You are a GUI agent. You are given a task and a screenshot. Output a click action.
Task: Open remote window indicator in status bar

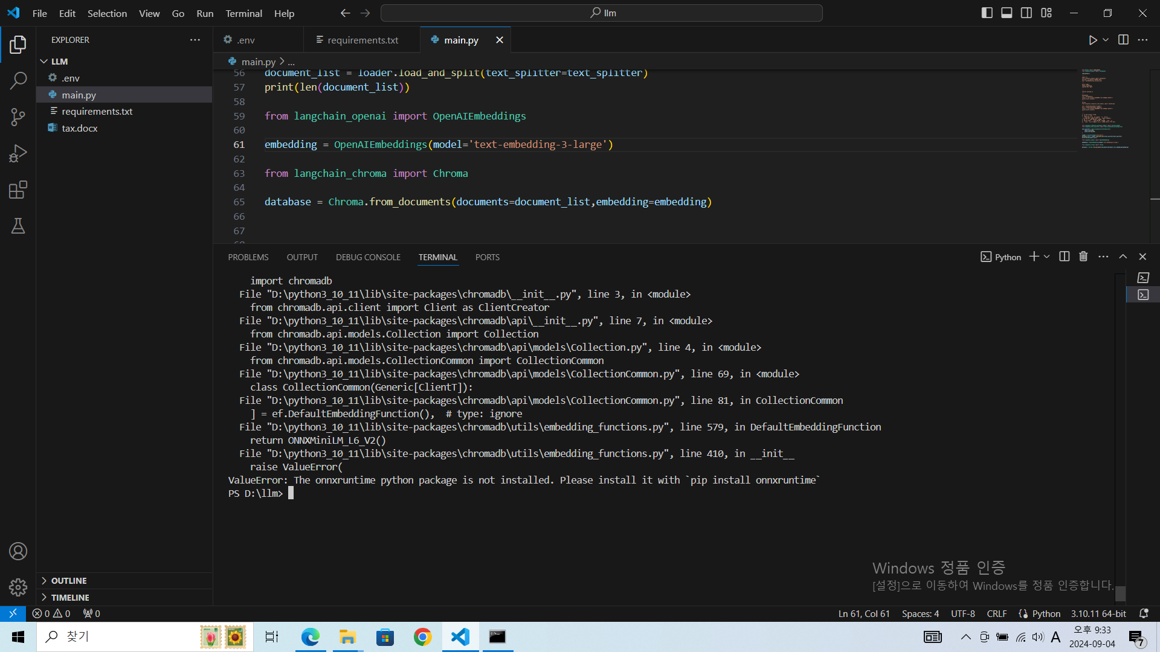pos(13,613)
